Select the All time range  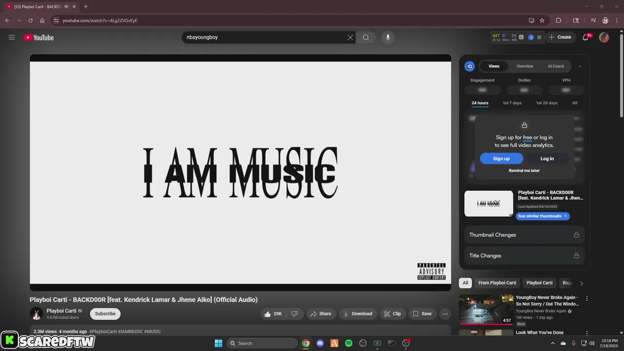coord(575,103)
